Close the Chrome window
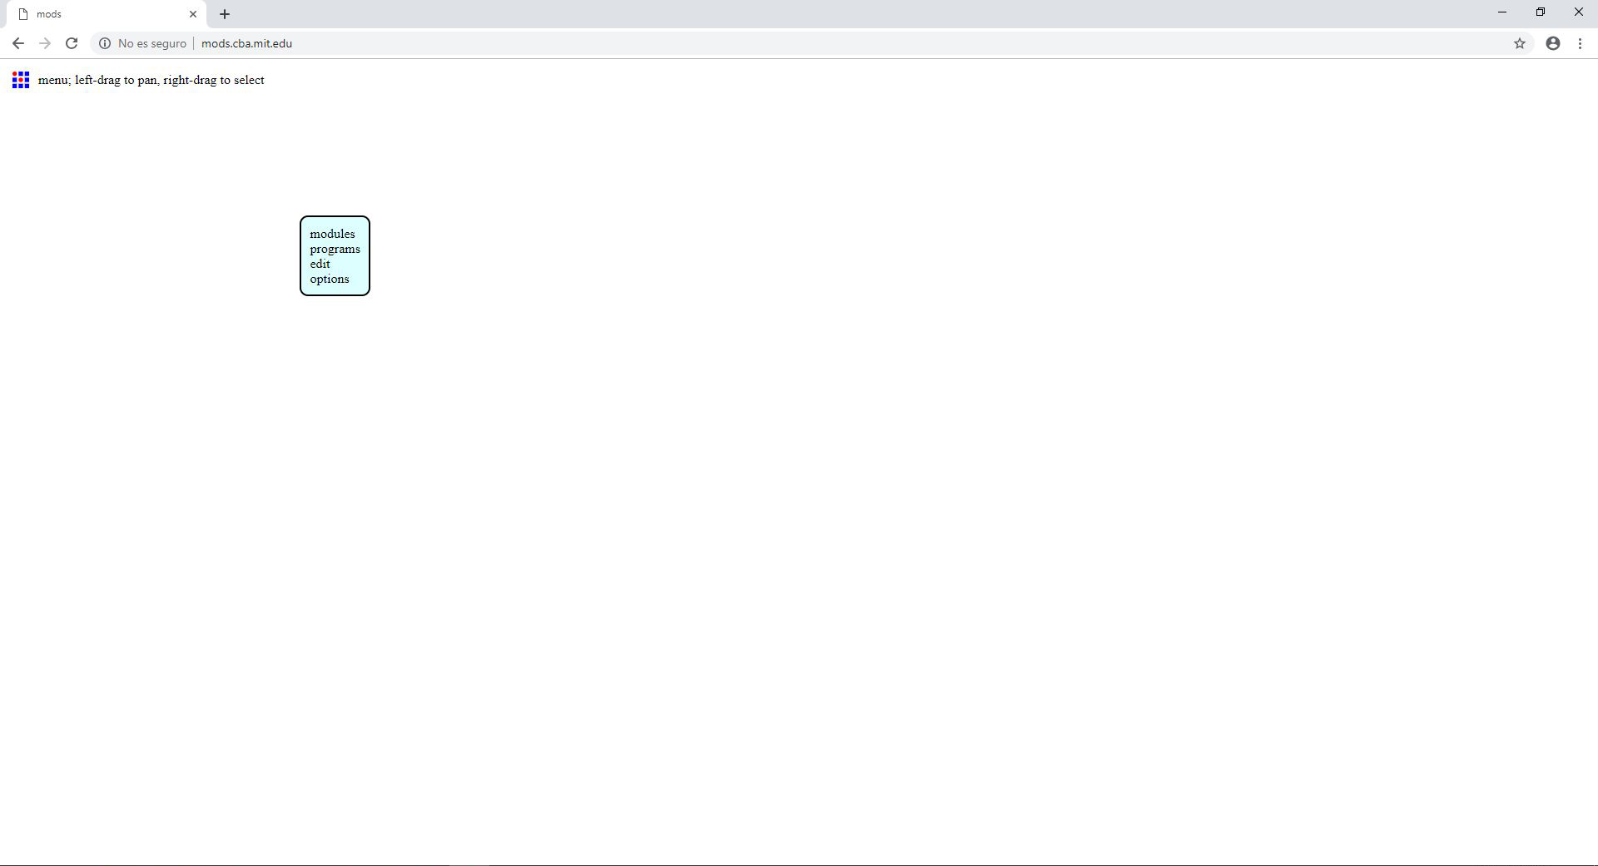 [x=1578, y=12]
